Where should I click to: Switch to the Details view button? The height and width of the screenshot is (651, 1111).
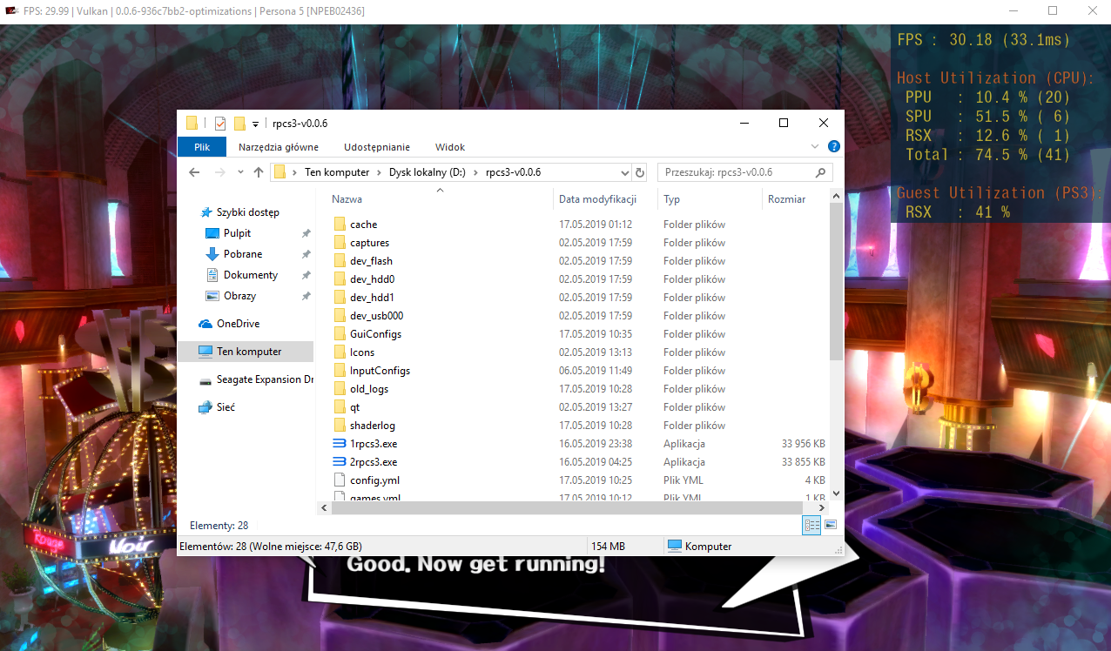[811, 525]
